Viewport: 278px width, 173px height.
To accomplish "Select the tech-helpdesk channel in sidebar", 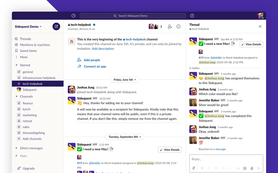I will 38,84.
